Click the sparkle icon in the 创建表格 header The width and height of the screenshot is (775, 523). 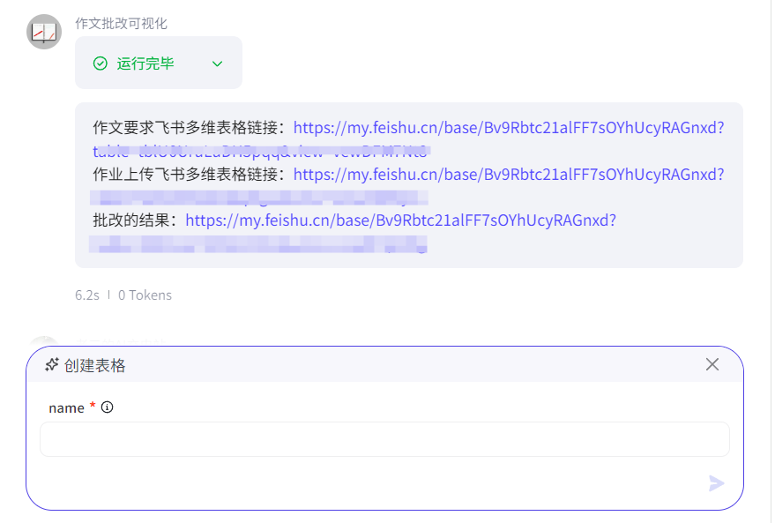pyautogui.click(x=51, y=364)
